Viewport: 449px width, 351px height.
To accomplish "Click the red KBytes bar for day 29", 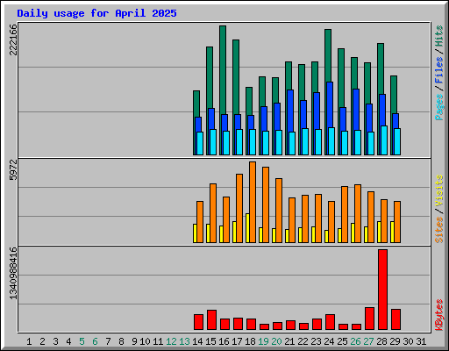I will pyautogui.click(x=396, y=319).
